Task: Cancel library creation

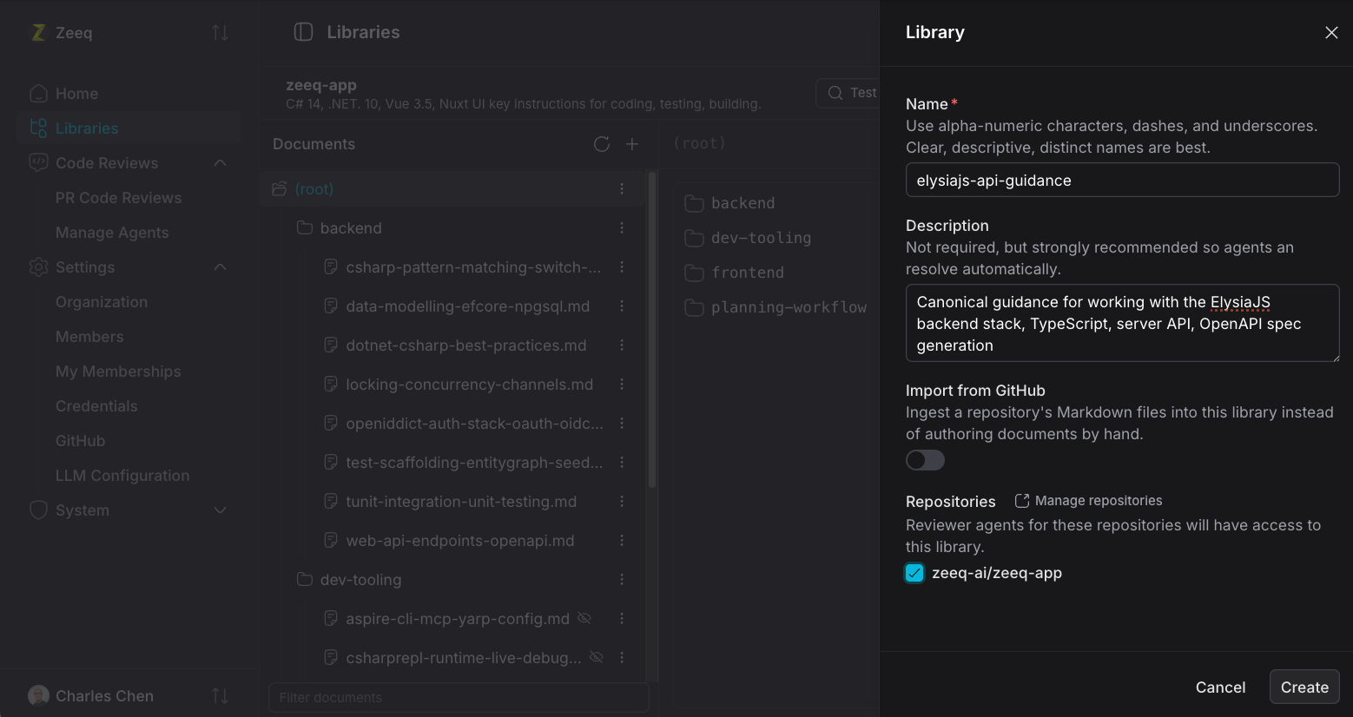Action: pyautogui.click(x=1220, y=687)
